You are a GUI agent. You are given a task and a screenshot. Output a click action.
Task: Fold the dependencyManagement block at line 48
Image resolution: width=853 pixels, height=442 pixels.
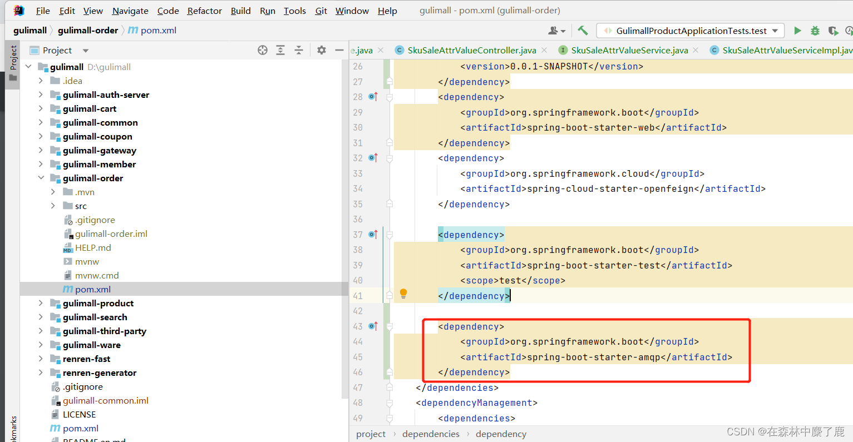coord(389,403)
